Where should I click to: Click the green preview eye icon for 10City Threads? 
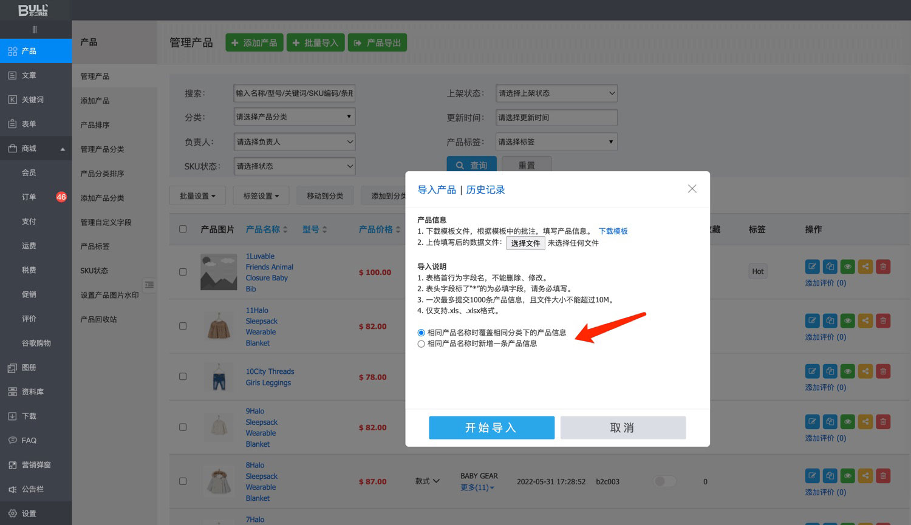pos(848,371)
